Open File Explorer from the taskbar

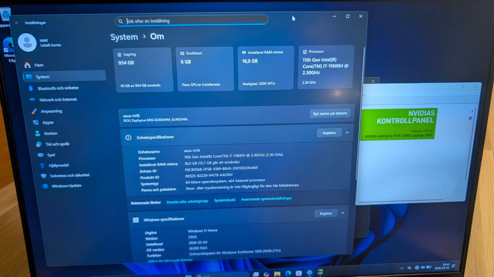(277, 274)
